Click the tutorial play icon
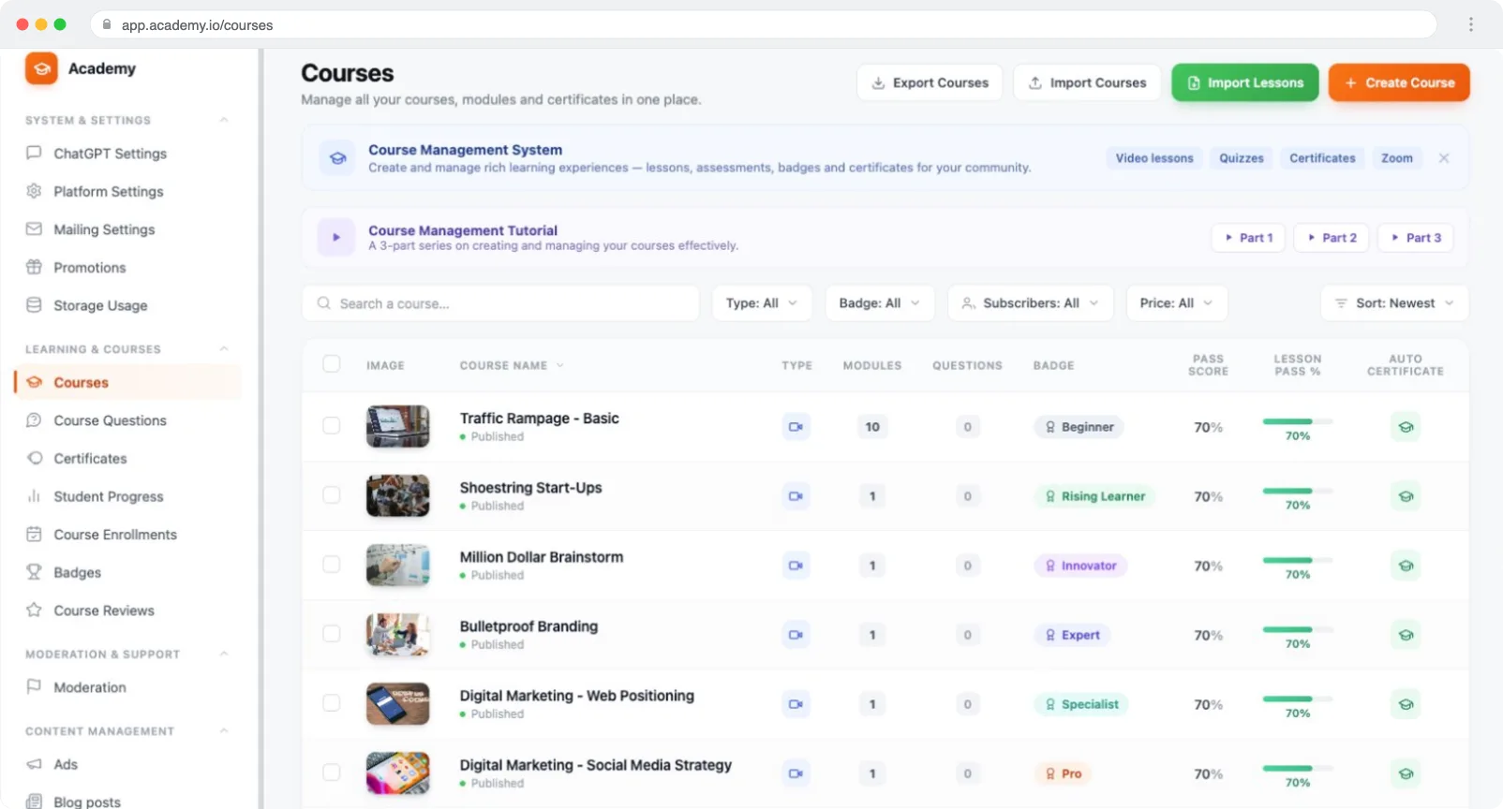 pyautogui.click(x=336, y=237)
